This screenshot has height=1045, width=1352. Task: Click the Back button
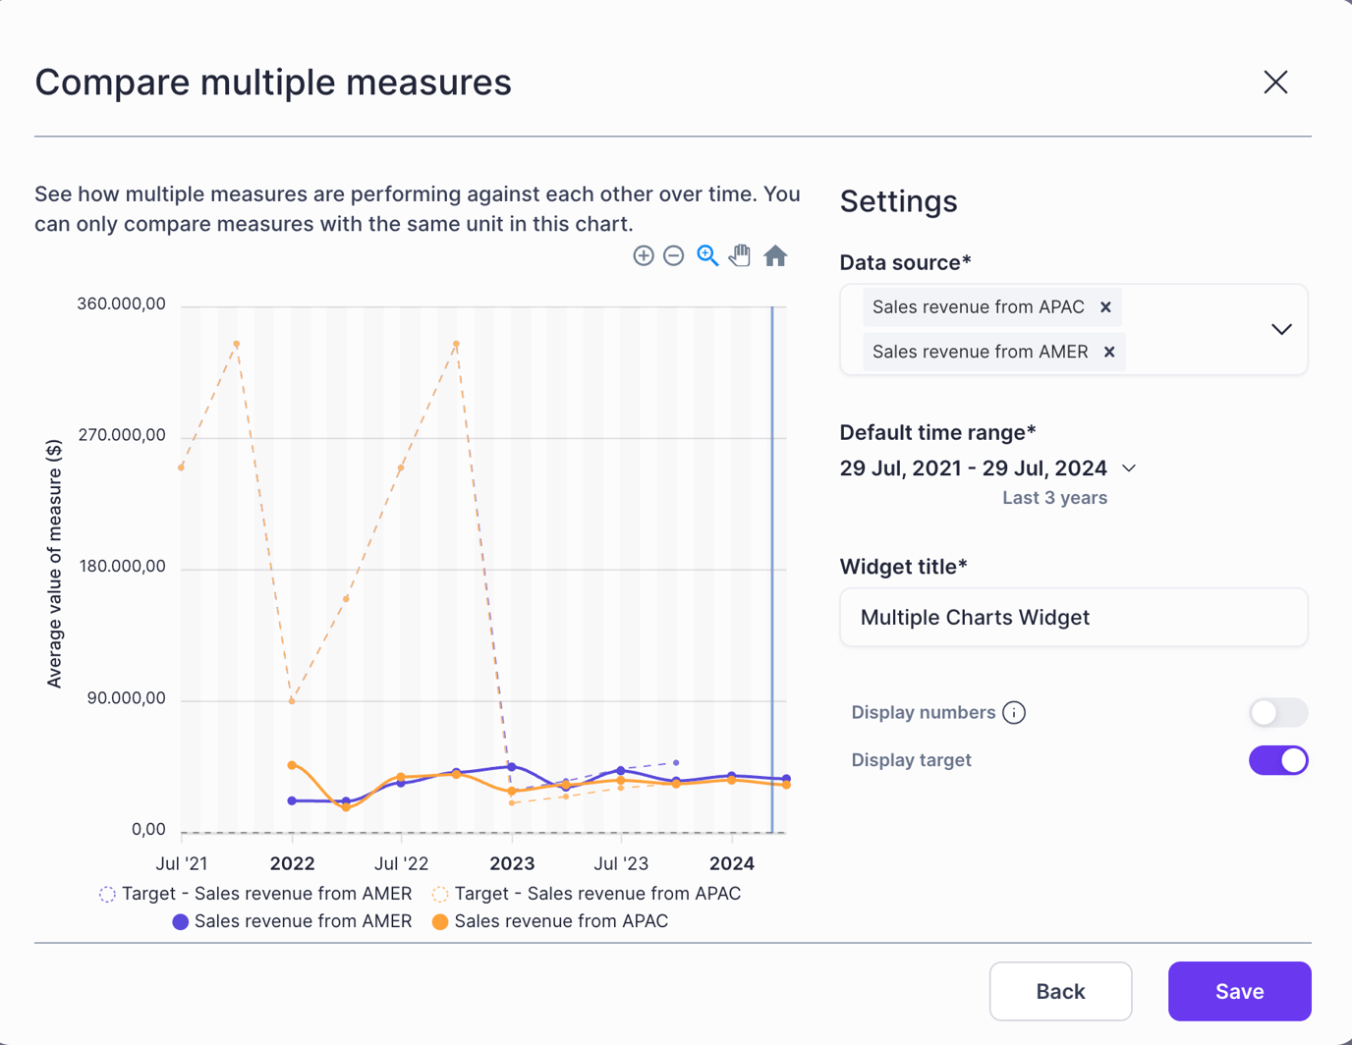click(1060, 991)
